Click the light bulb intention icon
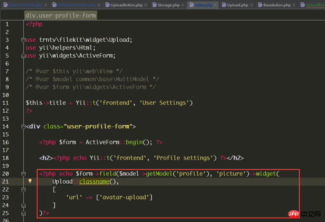Screen dimensions: 325x222 click(30, 181)
